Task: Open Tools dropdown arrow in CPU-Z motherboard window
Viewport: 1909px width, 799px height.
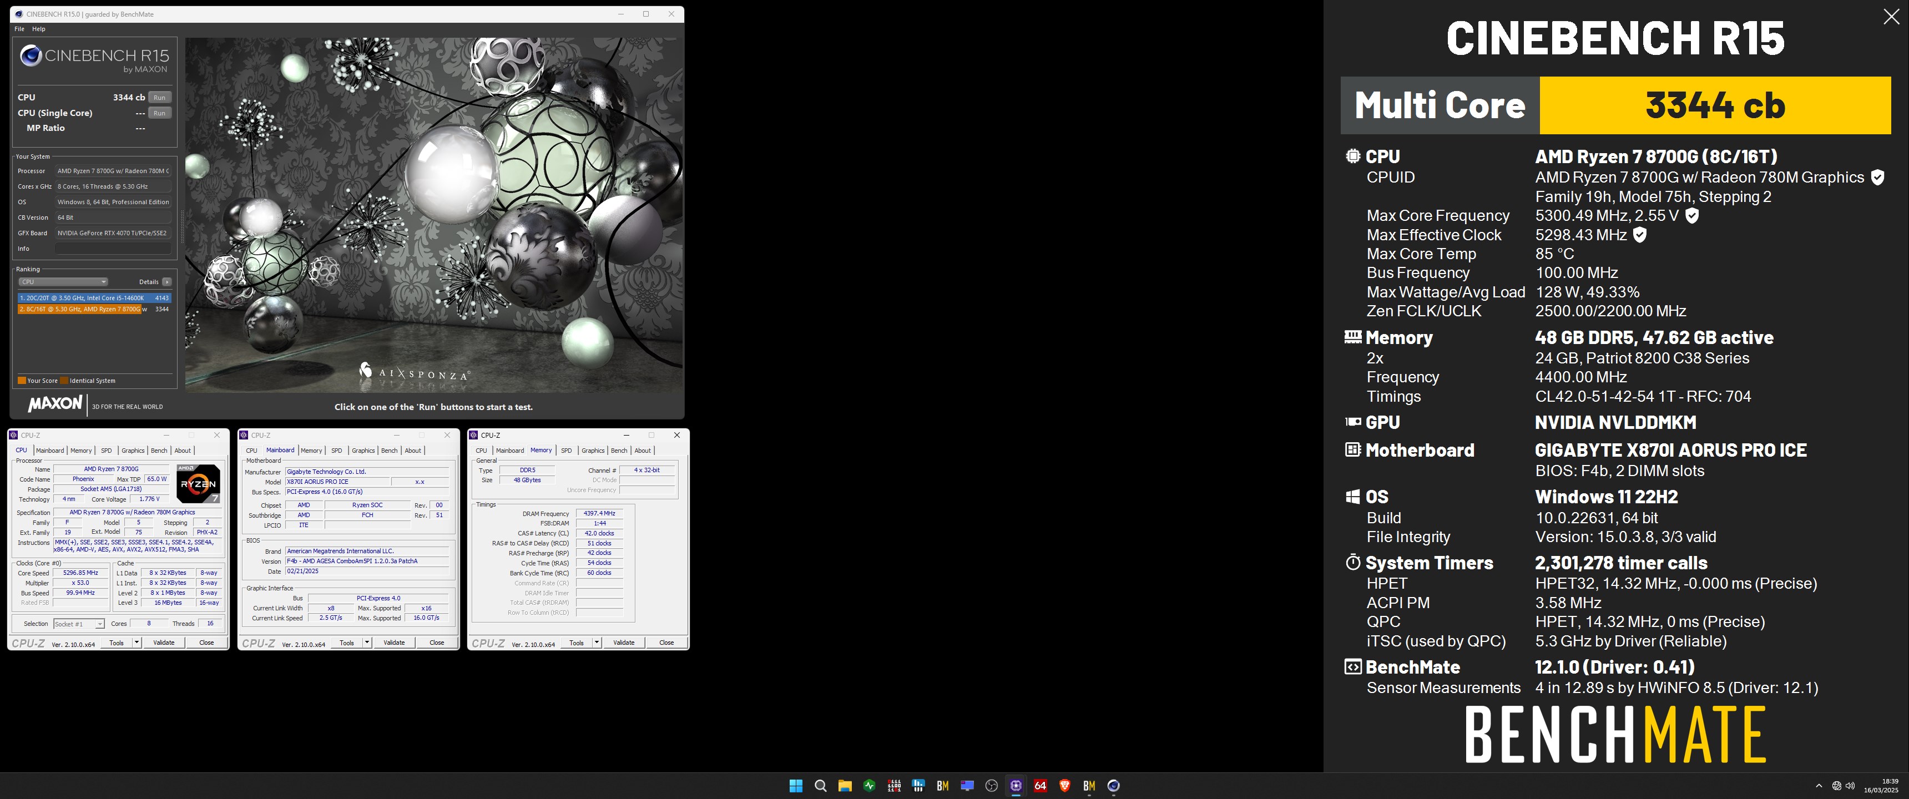Action: pos(367,643)
